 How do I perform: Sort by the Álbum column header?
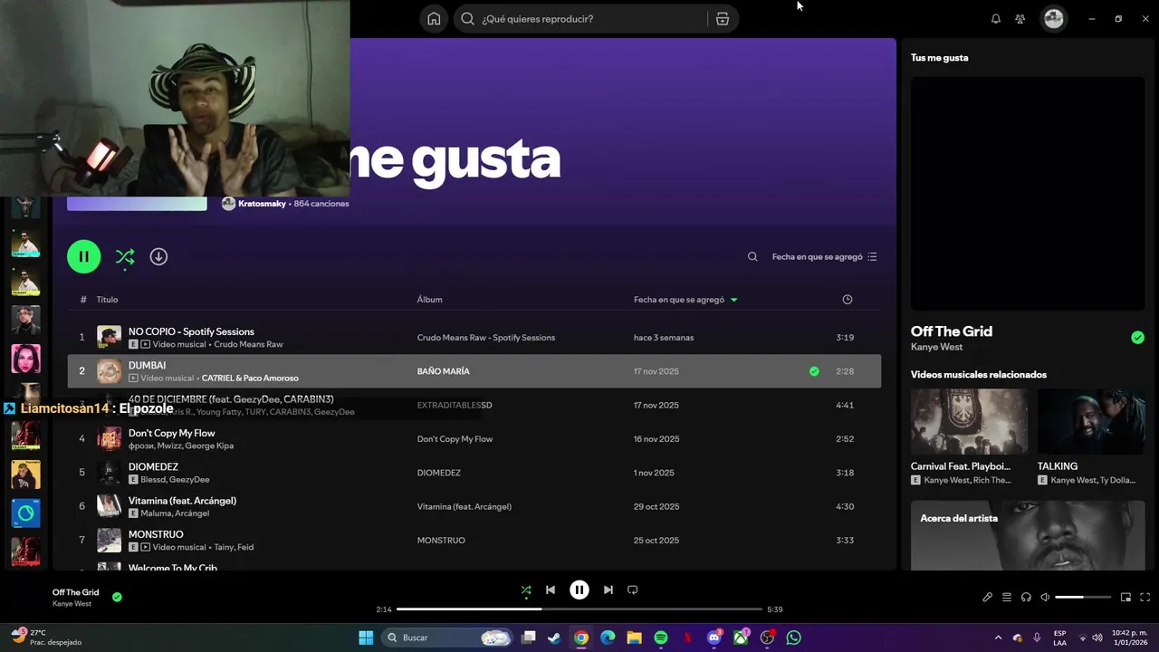click(x=429, y=300)
